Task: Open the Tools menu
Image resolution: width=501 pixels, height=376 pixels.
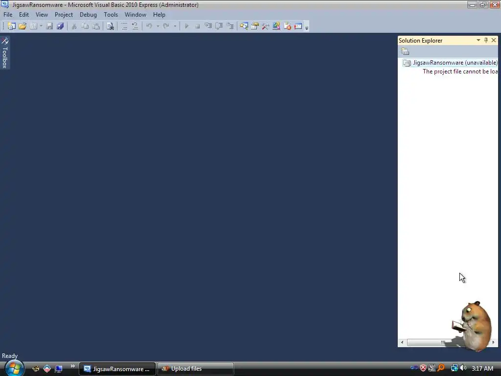Action: (x=111, y=15)
